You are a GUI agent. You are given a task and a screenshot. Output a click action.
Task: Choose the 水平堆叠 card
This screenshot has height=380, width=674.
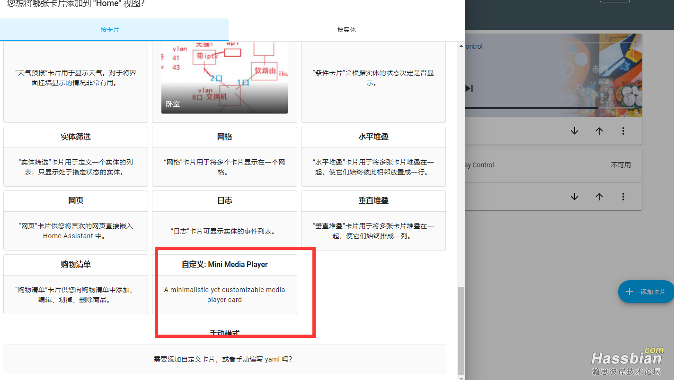pos(373,156)
